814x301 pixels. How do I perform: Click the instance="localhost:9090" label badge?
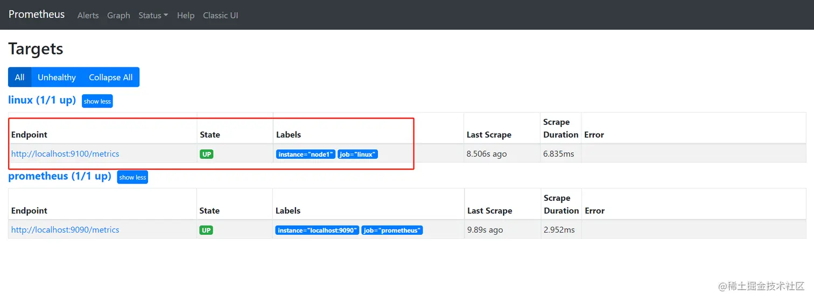tap(317, 230)
